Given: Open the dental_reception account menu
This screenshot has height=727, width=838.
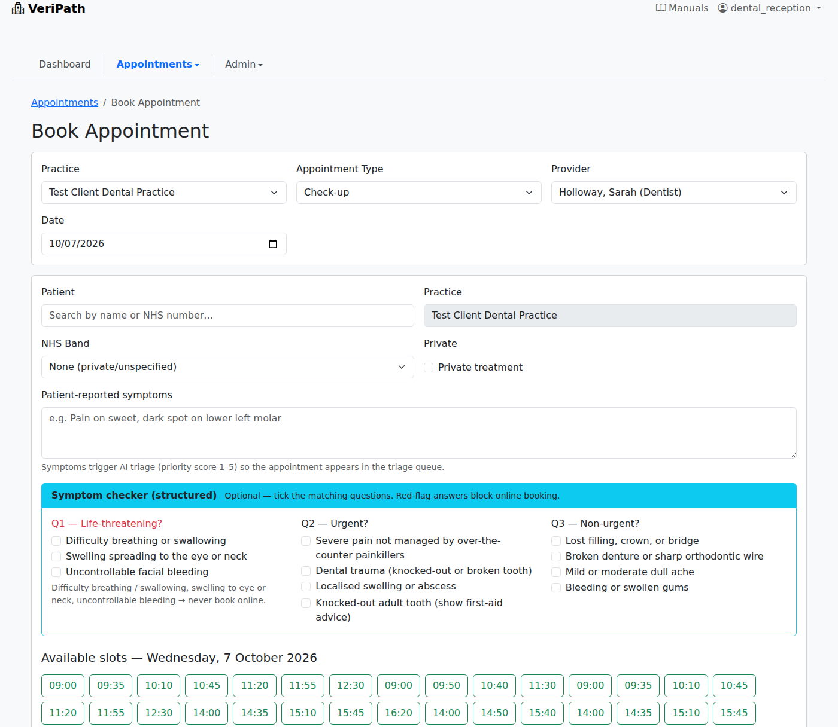Looking at the screenshot, I should coord(770,8).
